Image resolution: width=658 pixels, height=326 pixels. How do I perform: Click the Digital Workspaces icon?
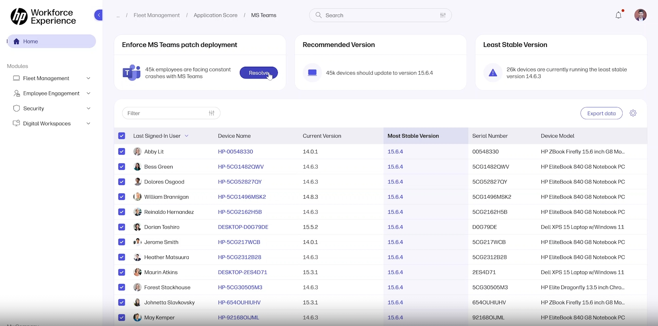(x=16, y=123)
